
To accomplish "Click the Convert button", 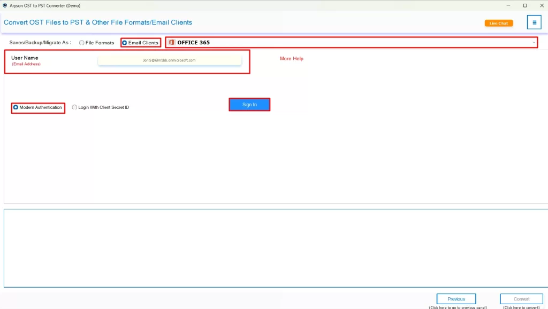I will point(521,298).
